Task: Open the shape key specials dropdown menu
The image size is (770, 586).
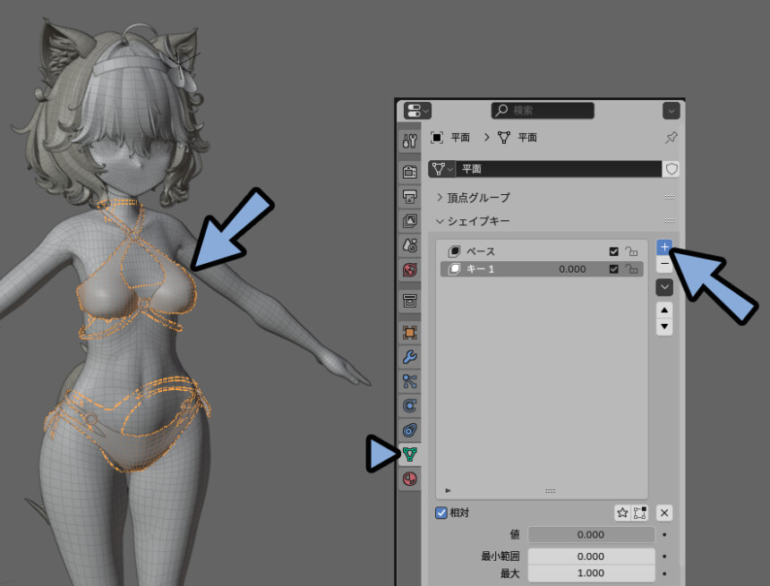Action: (x=664, y=287)
